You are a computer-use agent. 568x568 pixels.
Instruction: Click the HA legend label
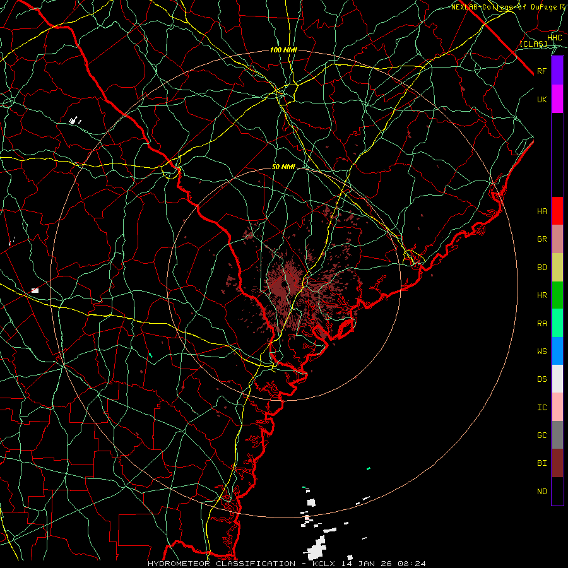tap(542, 211)
